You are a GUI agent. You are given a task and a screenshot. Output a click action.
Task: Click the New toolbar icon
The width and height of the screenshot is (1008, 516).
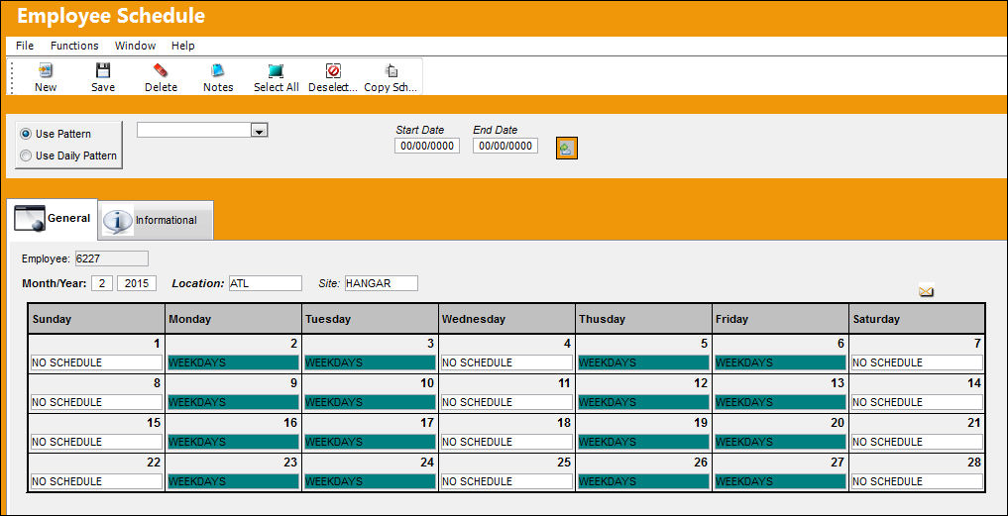[45, 70]
